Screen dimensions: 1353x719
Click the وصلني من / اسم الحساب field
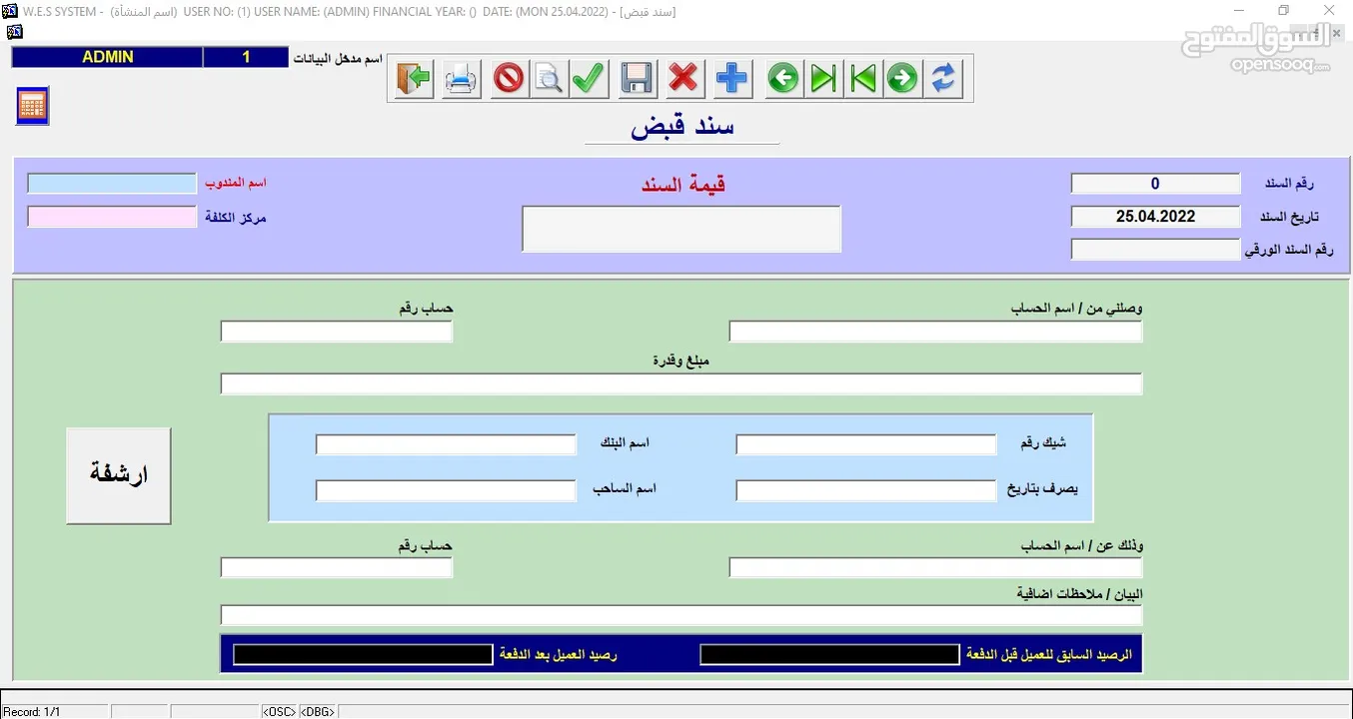(935, 332)
